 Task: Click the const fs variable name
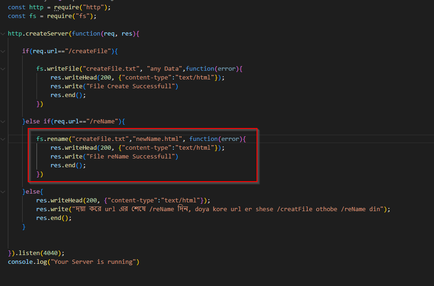tap(33, 16)
